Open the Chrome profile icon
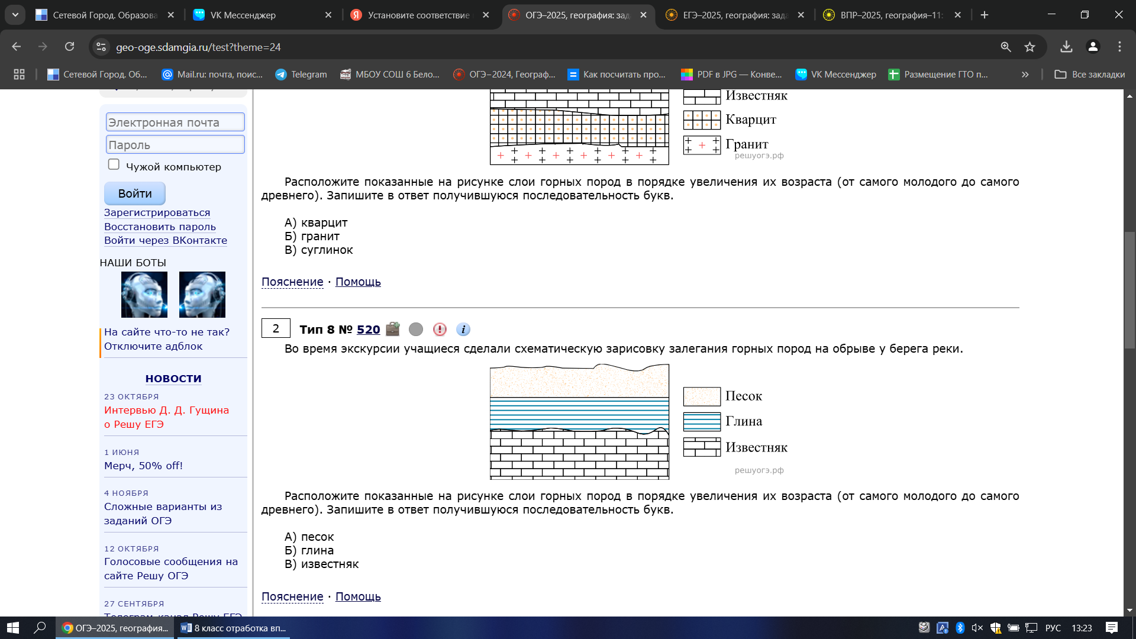Viewport: 1136px width, 639px height. click(1093, 47)
